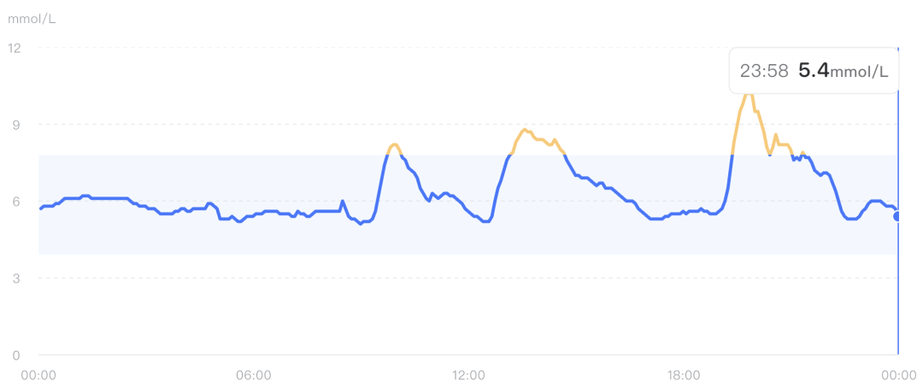Tap the small blue bump before morning spike
Screen dimensions: 923x392
[343, 202]
